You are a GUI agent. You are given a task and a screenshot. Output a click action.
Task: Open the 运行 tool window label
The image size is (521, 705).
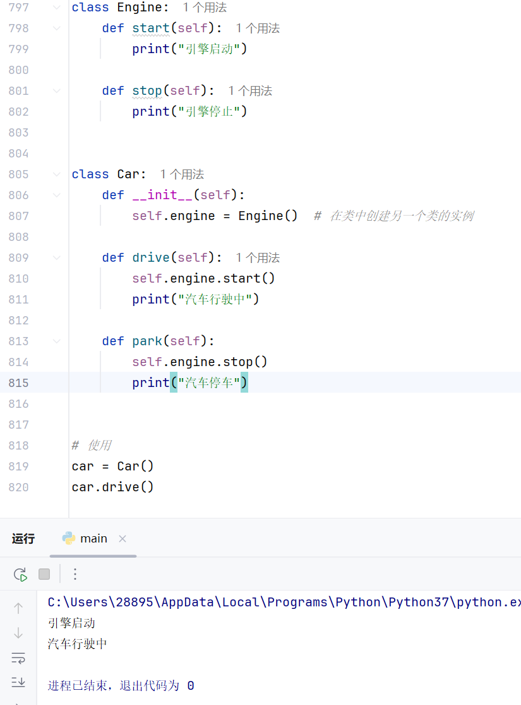(x=23, y=539)
